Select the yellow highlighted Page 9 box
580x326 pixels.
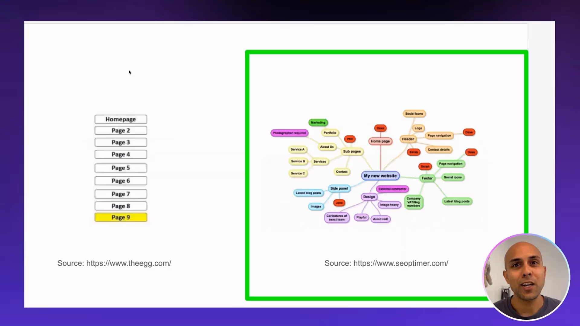click(x=121, y=217)
